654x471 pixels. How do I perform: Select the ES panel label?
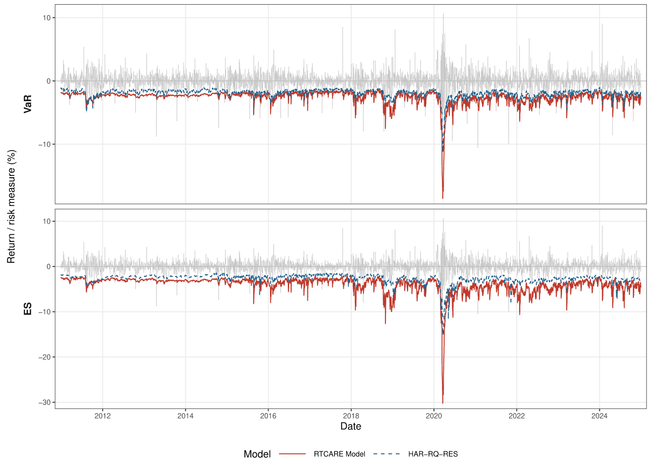coord(28,309)
